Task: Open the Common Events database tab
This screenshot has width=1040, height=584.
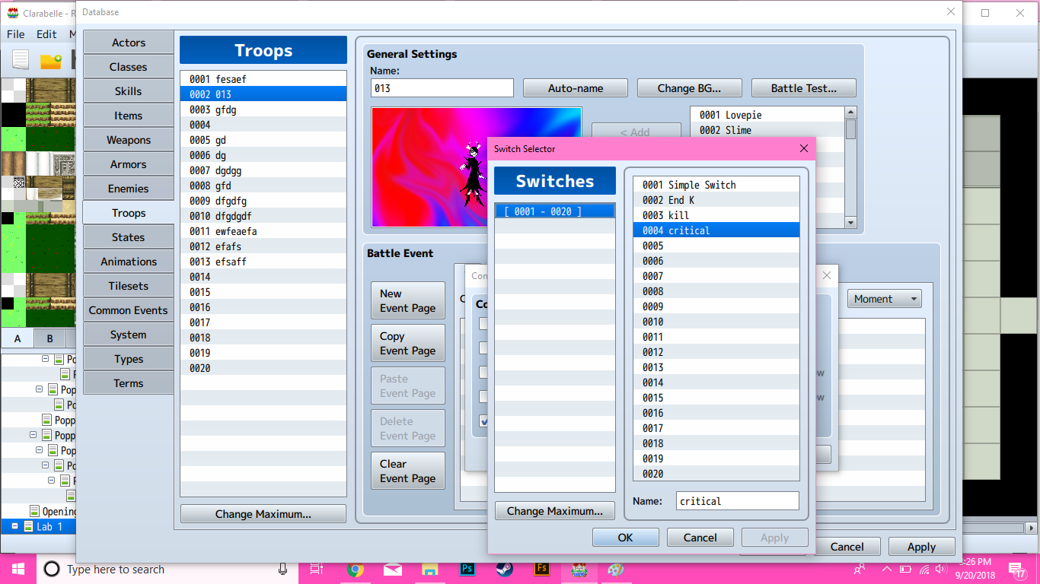Action: [x=128, y=310]
